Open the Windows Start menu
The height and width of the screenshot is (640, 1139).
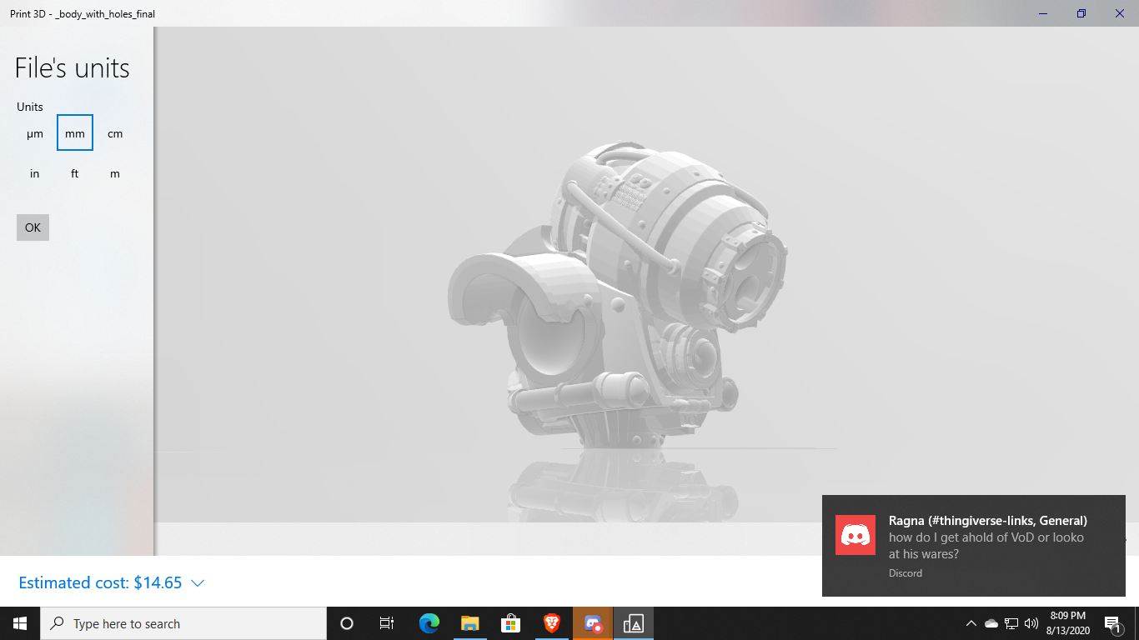(x=20, y=623)
